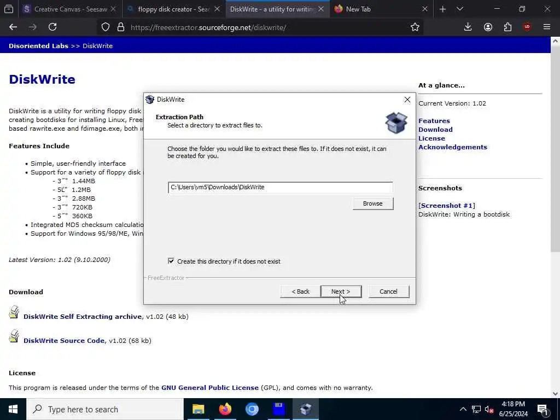This screenshot has height=420, width=560.
Task: Expand the list all tabs chevron
Action: [459, 9]
